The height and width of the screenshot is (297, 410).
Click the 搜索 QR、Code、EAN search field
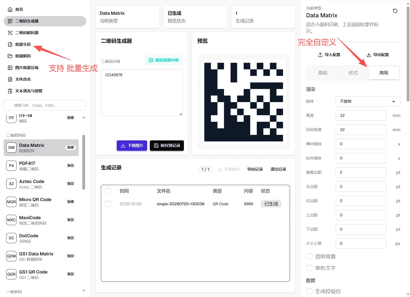coord(45,105)
